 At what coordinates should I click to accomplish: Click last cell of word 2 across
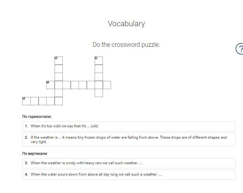(59, 101)
